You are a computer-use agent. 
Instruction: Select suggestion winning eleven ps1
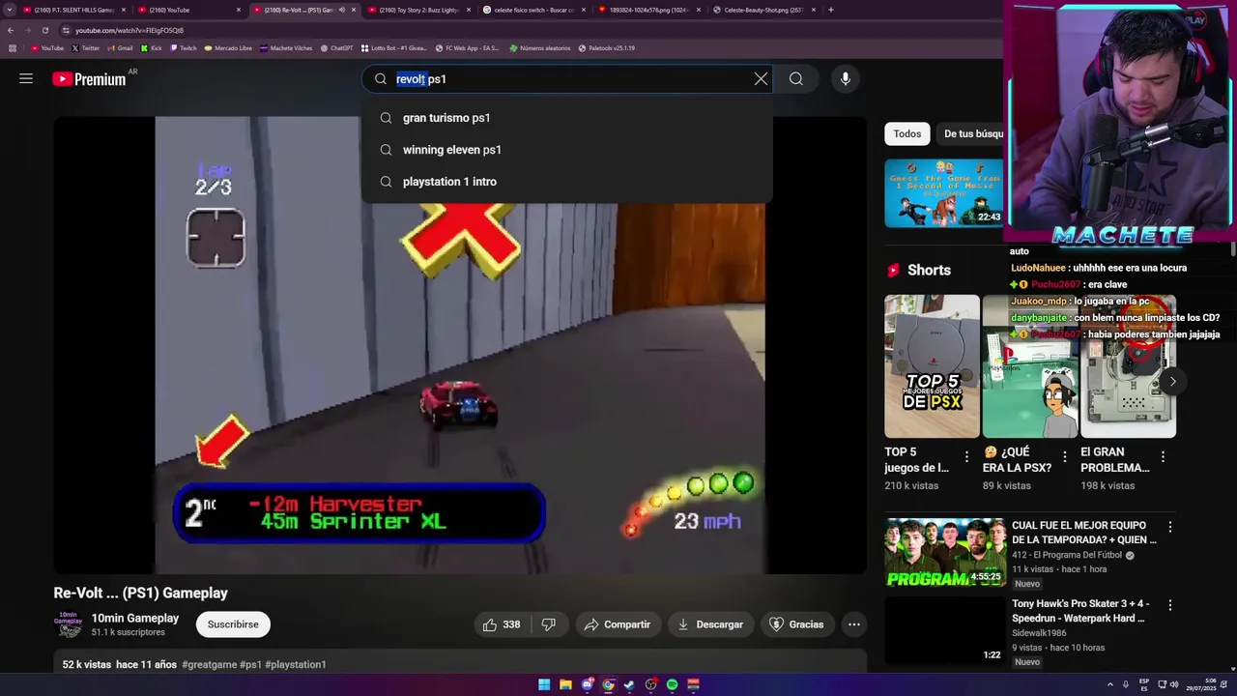click(567, 150)
